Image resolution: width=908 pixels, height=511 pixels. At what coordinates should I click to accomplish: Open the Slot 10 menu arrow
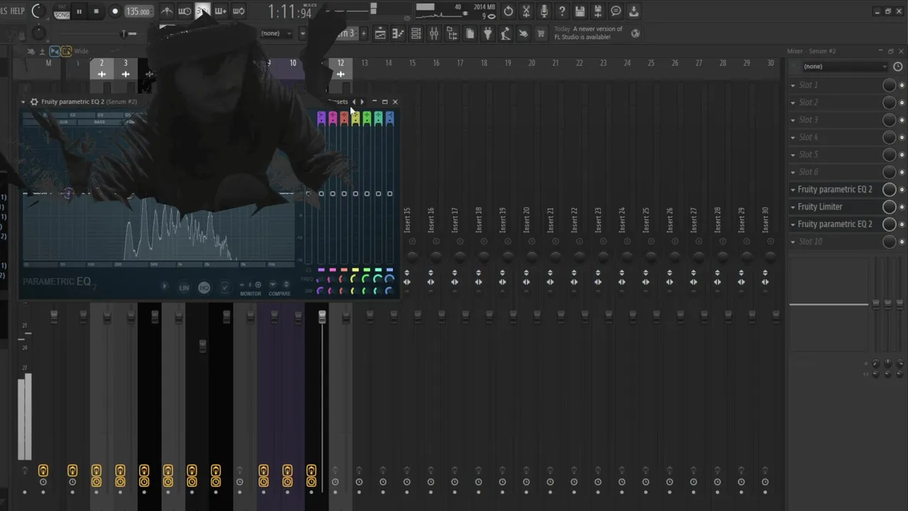coord(793,242)
